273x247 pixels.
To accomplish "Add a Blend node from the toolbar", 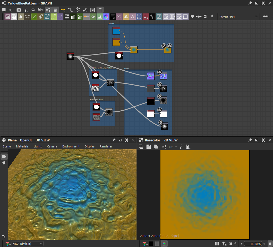I will coord(14,17).
